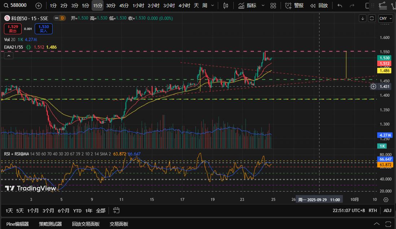This screenshot has height=229, width=396.
Task: Toggle the RTH session setting
Action: point(373,210)
